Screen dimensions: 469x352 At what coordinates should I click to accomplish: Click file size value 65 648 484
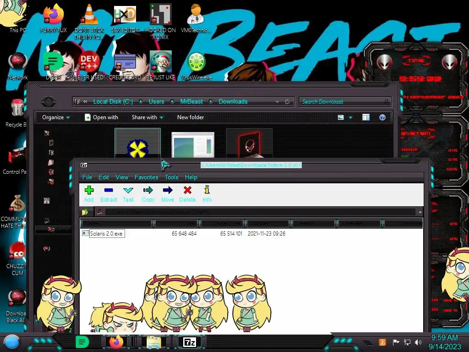pos(184,233)
